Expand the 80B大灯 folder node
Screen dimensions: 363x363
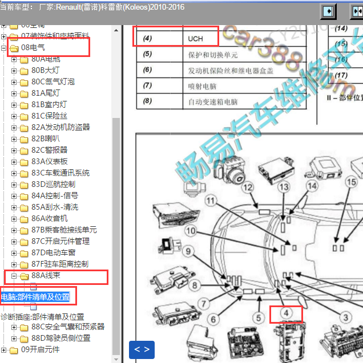click(14, 71)
